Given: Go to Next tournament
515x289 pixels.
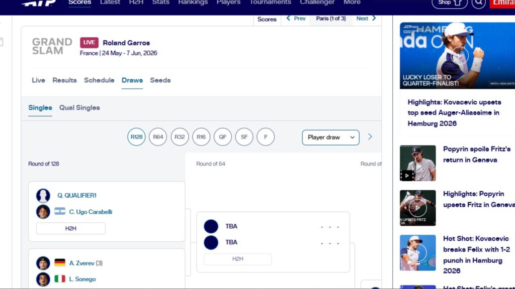Looking at the screenshot, I should coord(366,19).
